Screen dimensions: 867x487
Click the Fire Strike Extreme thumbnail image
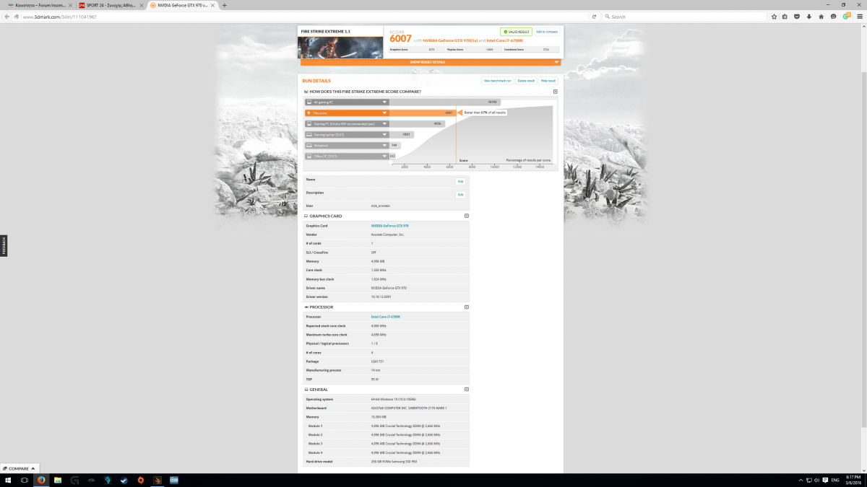tap(340, 47)
